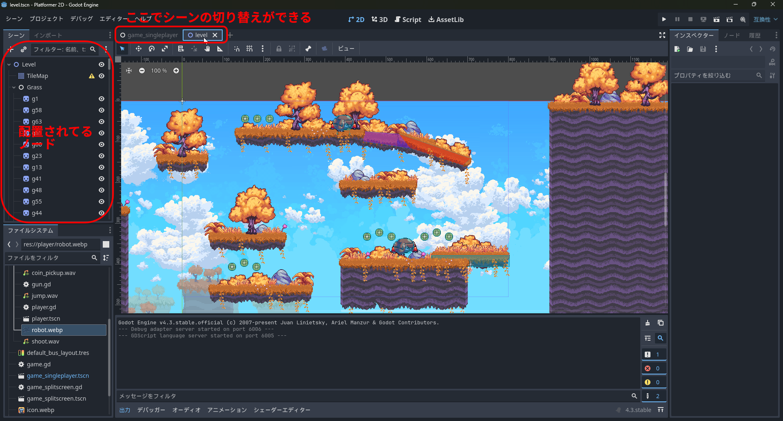Viewport: 783px width, 421px height.
Task: Open file sort options icon
Action: [x=106, y=258]
